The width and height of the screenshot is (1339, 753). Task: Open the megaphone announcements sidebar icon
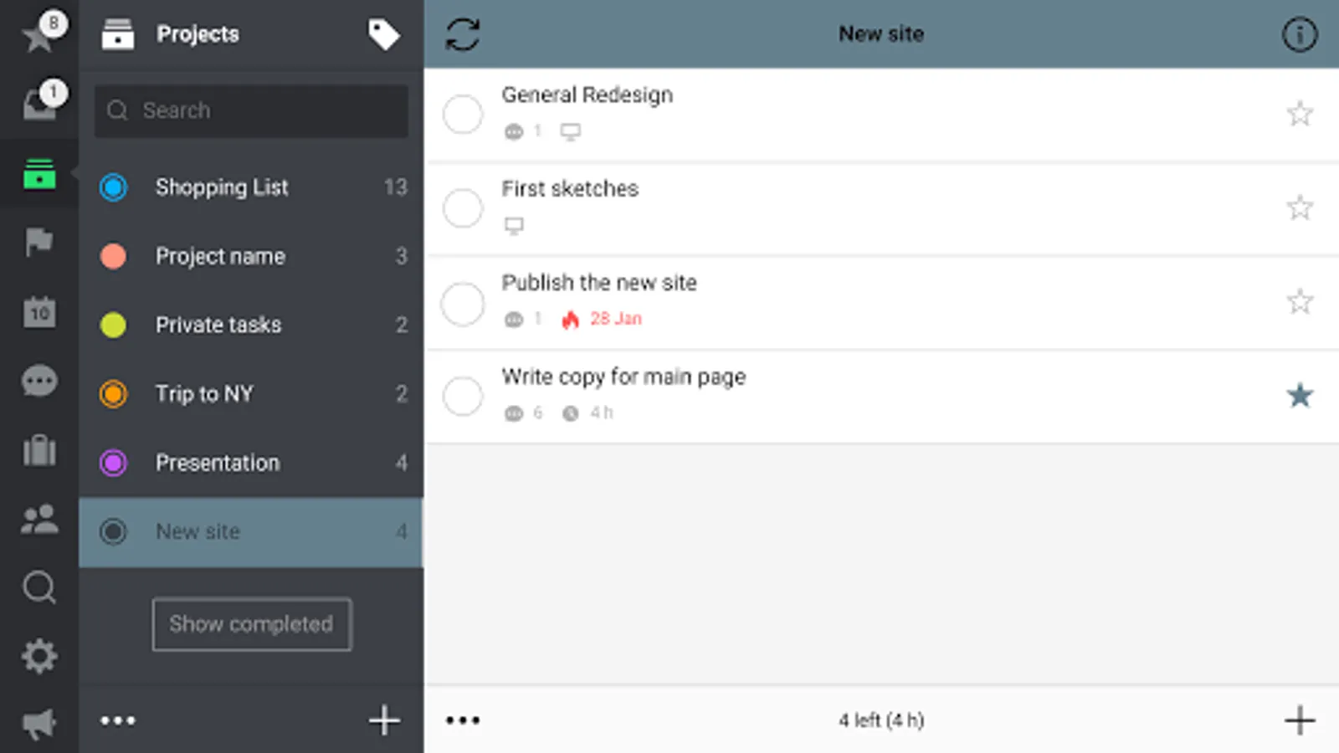(39, 725)
